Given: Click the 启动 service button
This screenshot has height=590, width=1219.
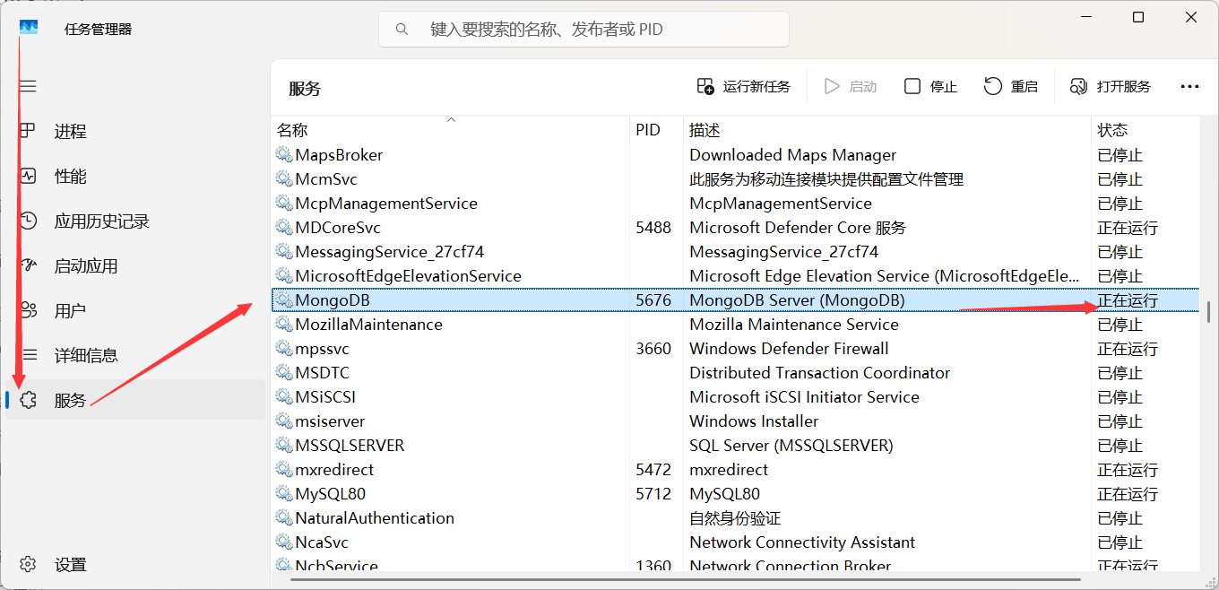Looking at the screenshot, I should [x=850, y=87].
